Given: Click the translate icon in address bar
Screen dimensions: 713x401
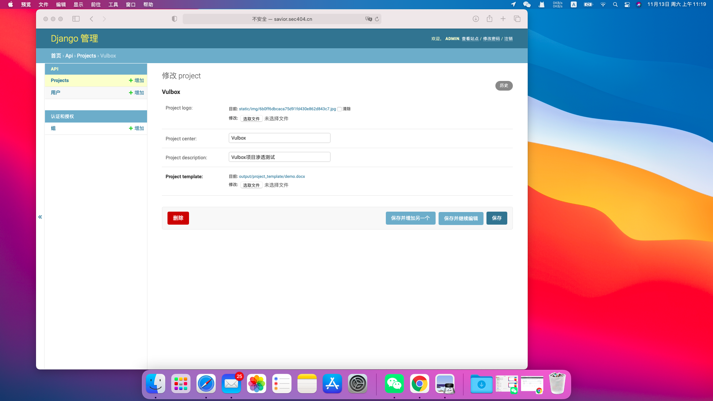Looking at the screenshot, I should coord(368,19).
